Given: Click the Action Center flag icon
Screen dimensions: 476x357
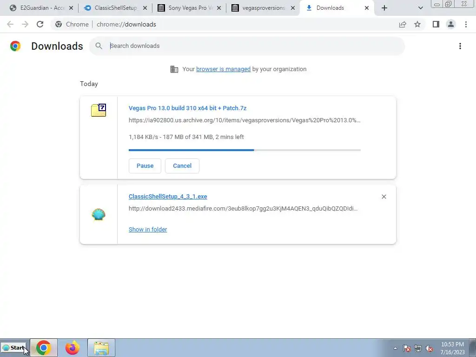Looking at the screenshot, I should pyautogui.click(x=407, y=348).
